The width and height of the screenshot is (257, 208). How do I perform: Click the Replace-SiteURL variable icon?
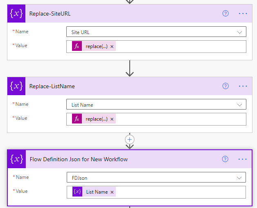[x=16, y=14]
